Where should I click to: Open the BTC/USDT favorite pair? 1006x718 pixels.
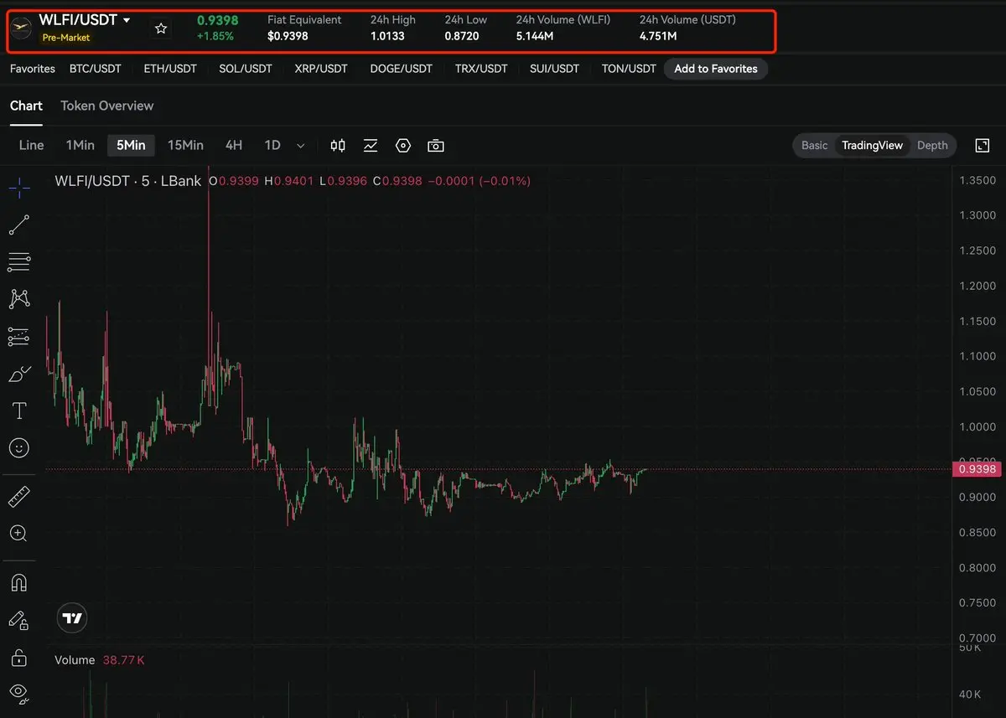tap(96, 69)
